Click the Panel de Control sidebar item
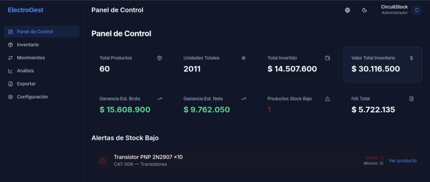Screen dimensions: 430x182 [x=35, y=32]
